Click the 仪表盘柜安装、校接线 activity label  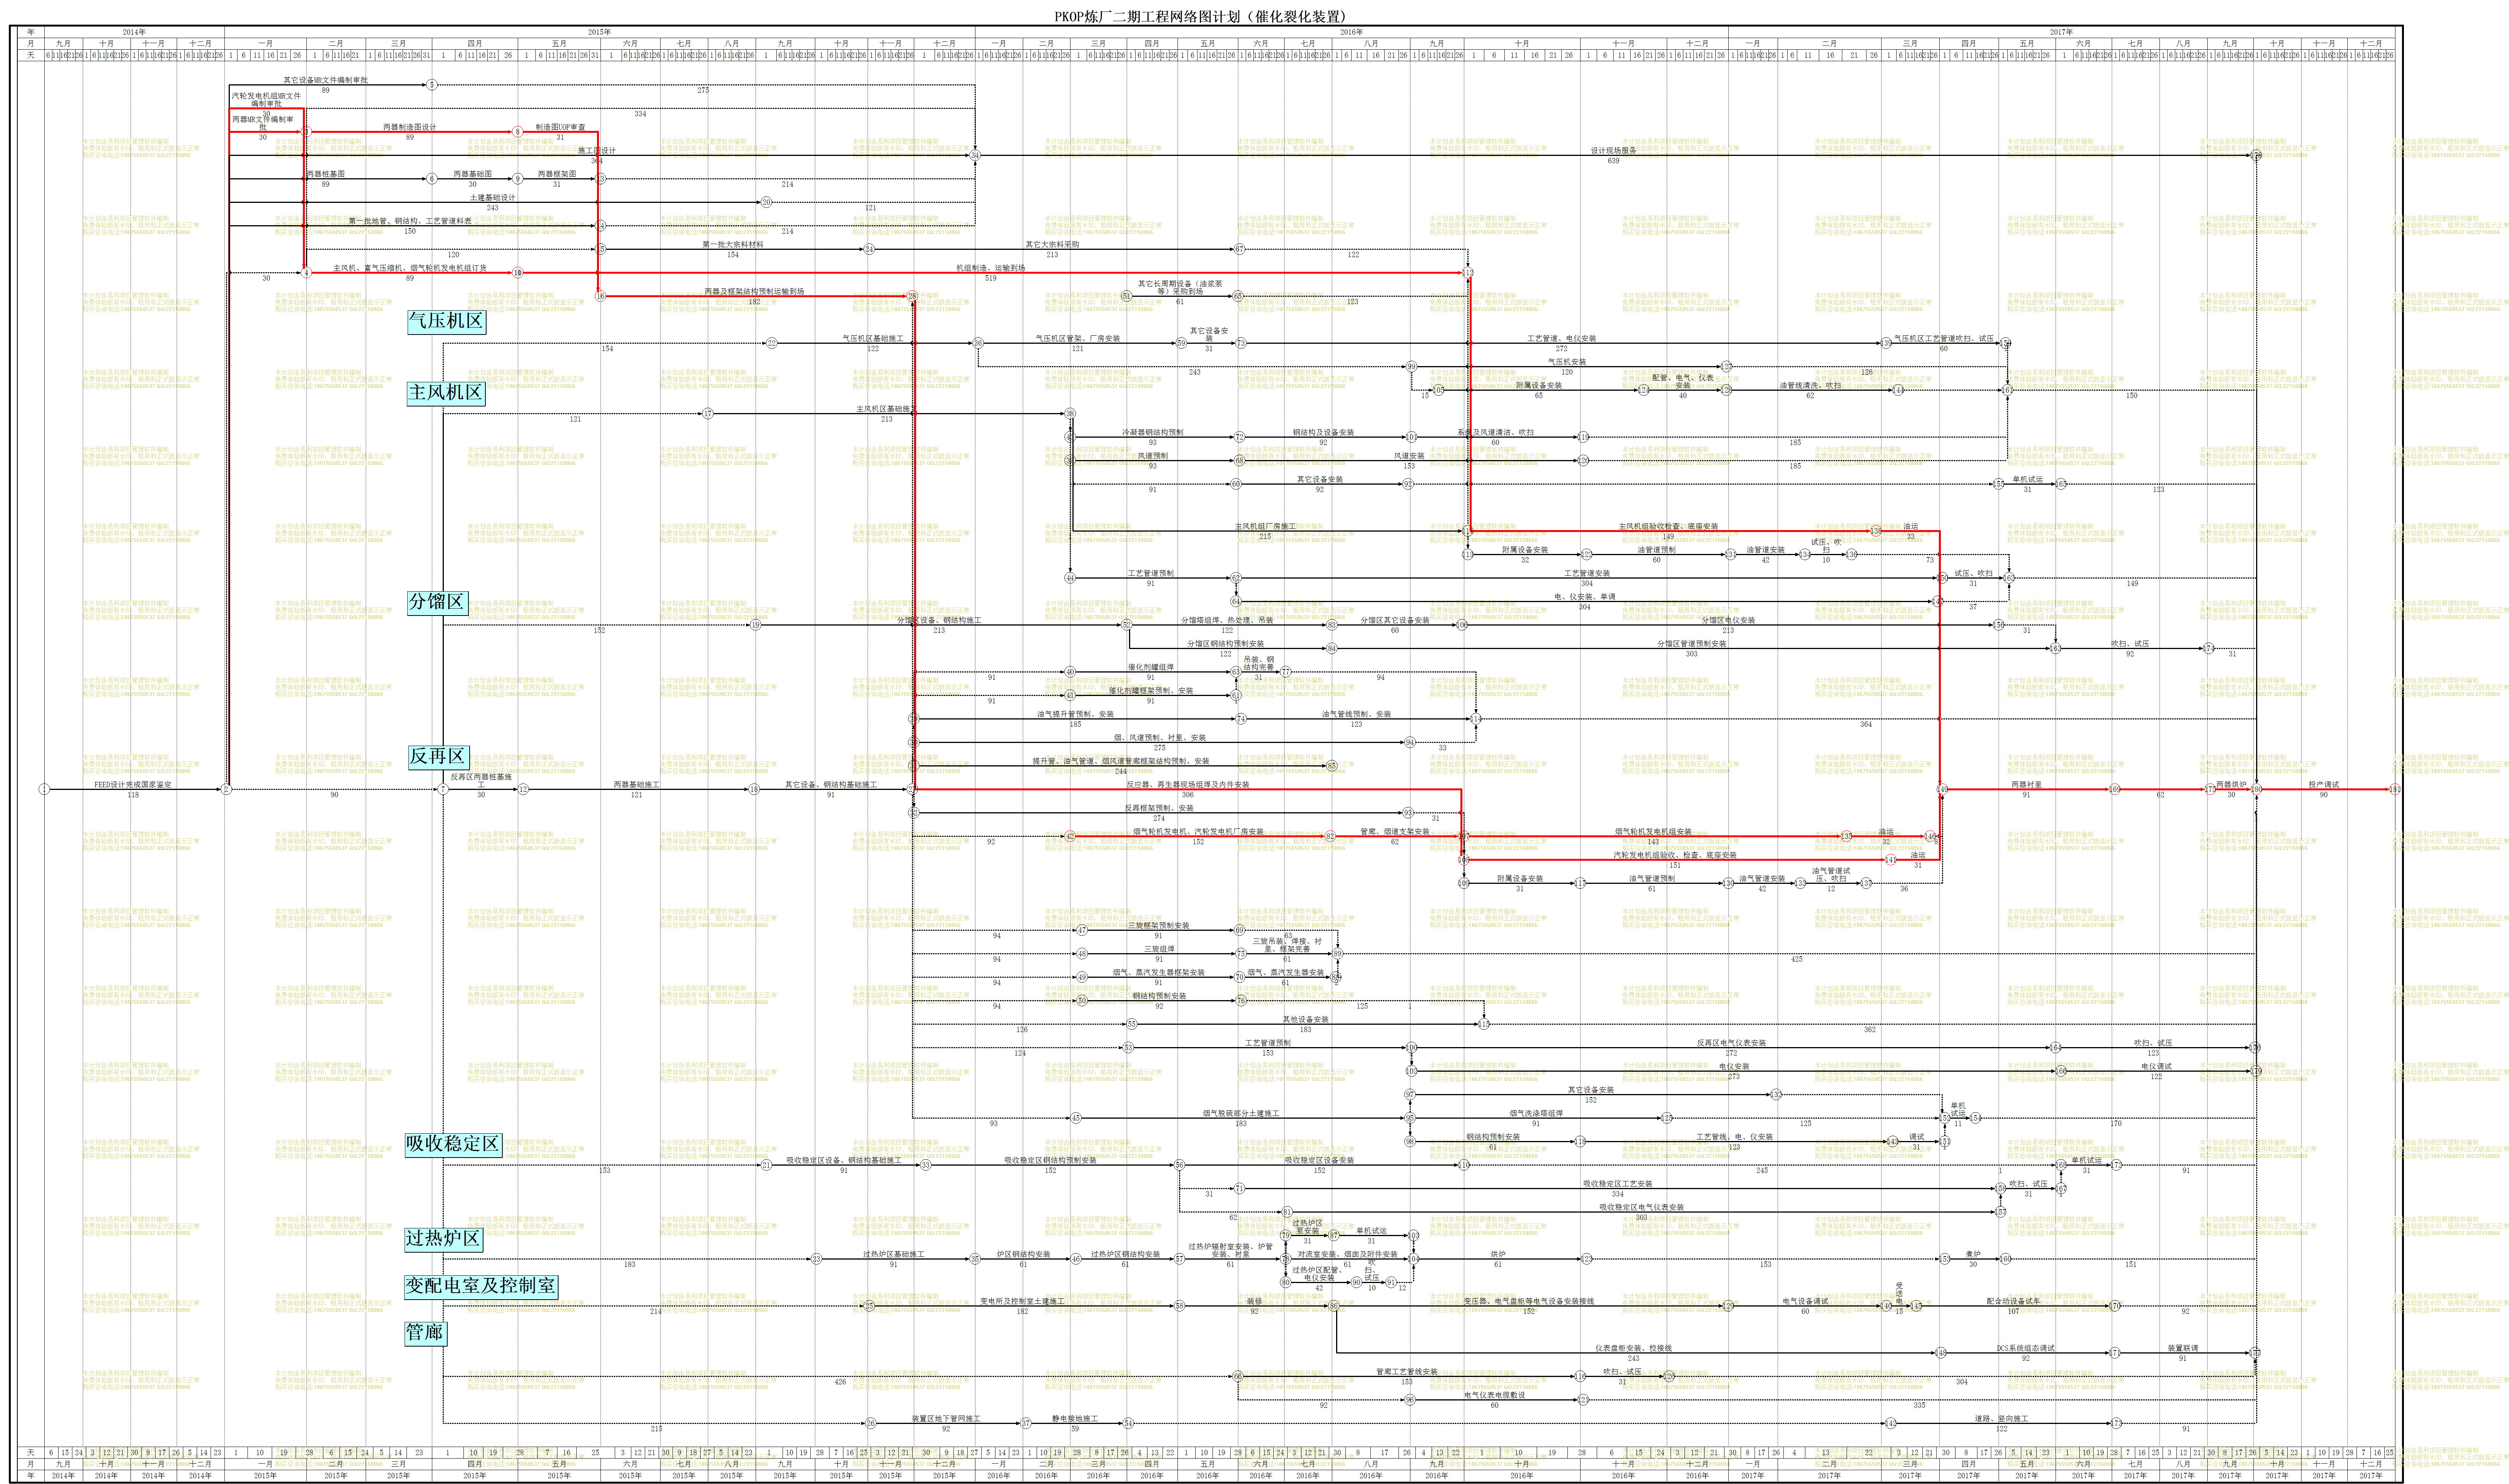[x=1633, y=1348]
